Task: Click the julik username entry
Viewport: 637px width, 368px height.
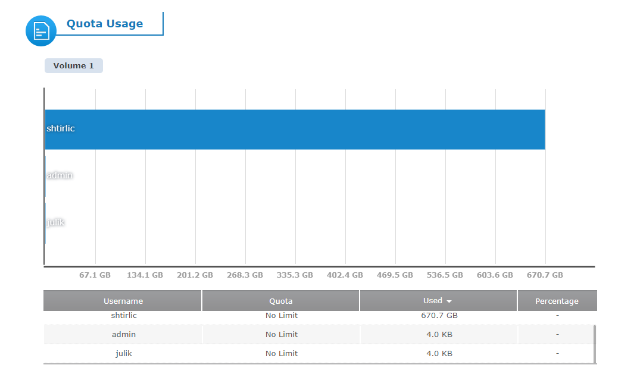Action: pyautogui.click(x=123, y=353)
